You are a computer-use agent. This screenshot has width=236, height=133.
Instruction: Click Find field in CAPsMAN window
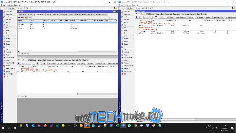pyautogui.click(x=113, y=18)
